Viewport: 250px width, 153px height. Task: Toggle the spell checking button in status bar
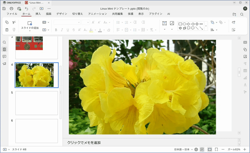202,150
